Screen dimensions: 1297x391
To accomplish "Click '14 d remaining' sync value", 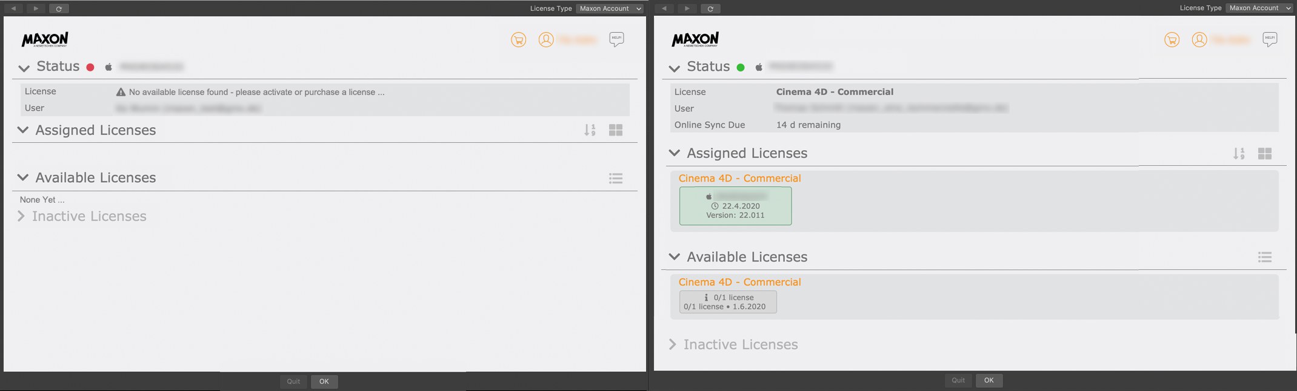I will click(x=809, y=125).
